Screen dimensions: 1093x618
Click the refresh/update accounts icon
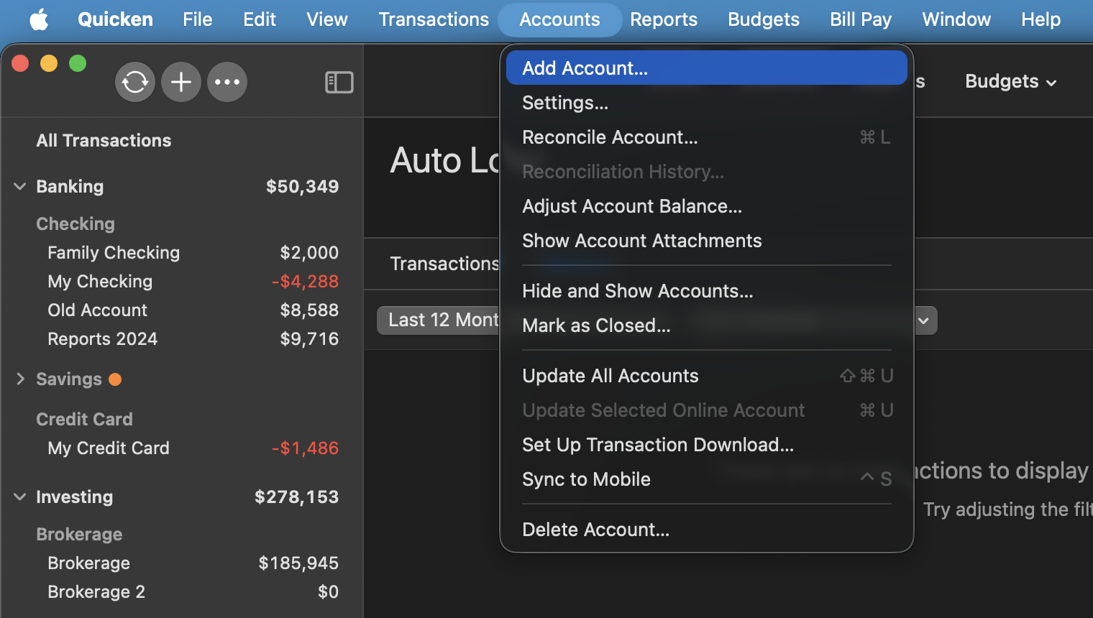click(x=135, y=82)
